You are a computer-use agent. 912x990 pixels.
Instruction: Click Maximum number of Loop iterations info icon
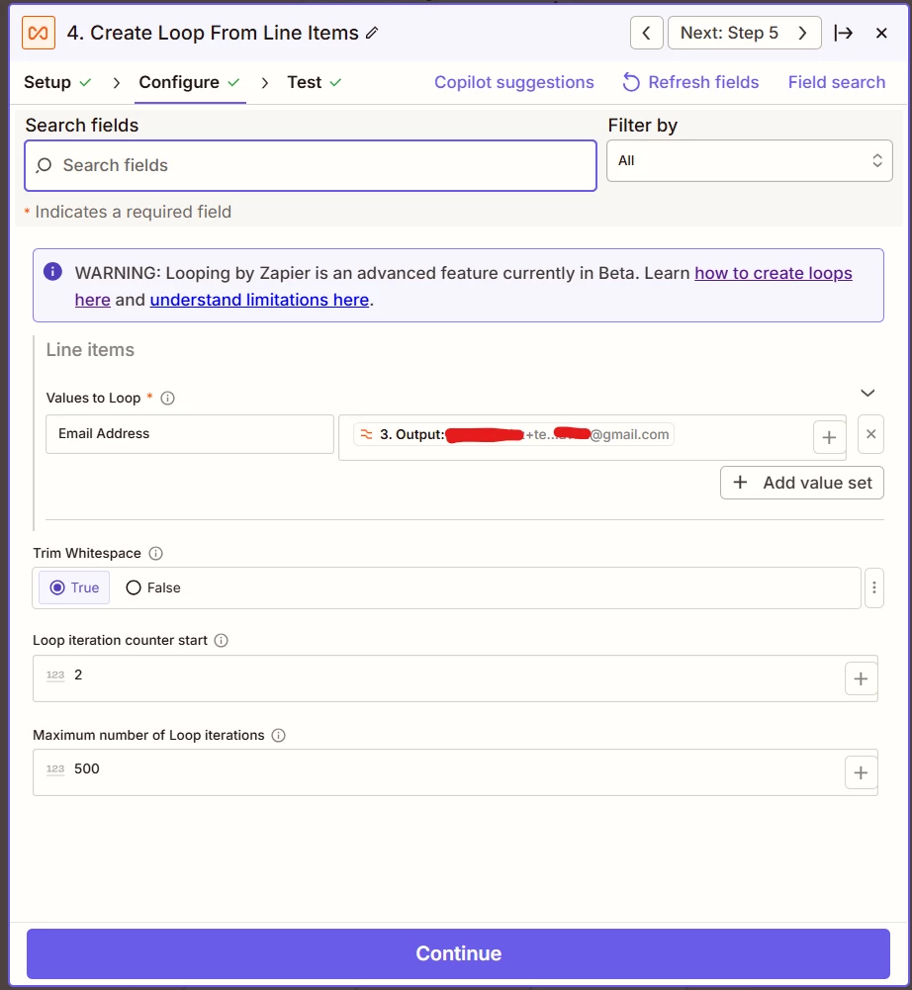[279, 736]
